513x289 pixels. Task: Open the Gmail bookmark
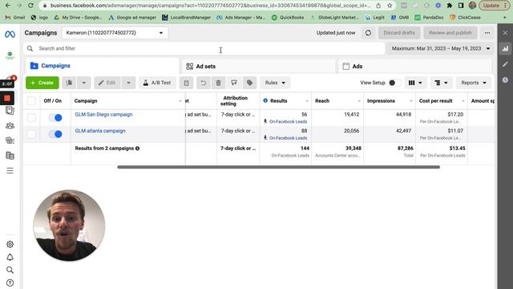coord(15,18)
